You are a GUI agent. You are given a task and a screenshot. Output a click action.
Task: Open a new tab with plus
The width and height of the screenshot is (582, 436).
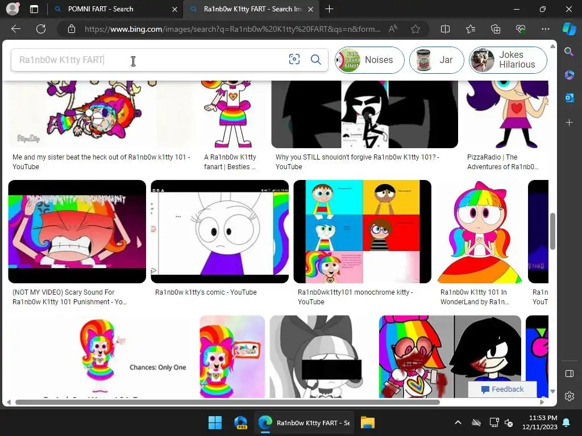point(329,9)
